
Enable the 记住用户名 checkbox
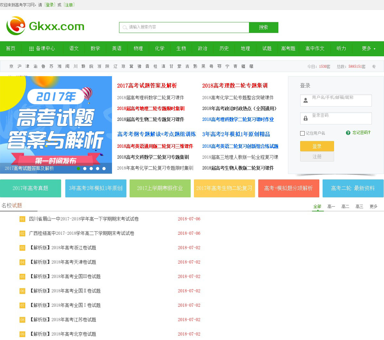pos(302,133)
